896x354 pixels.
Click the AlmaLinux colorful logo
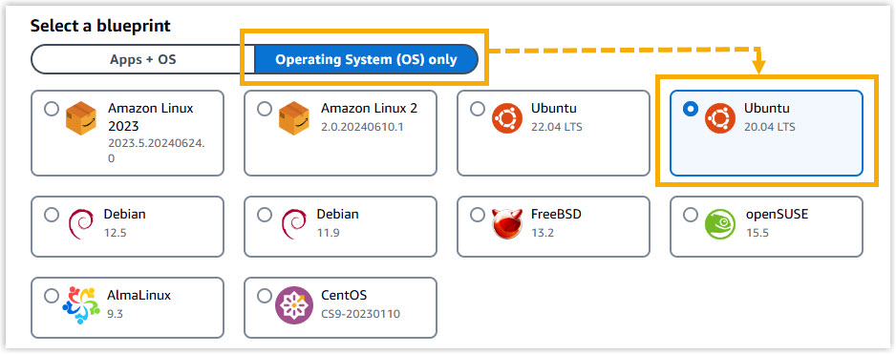[80, 305]
